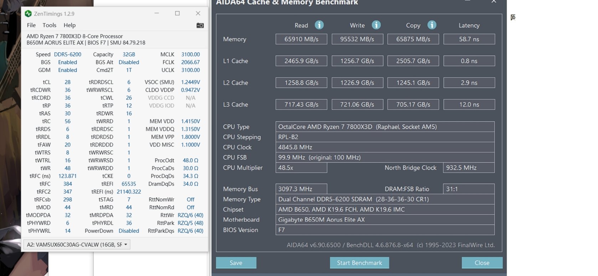The height and width of the screenshot is (276, 598).
Task: Click the L1 Cache latency 0.8 ns field
Action: coord(469,61)
